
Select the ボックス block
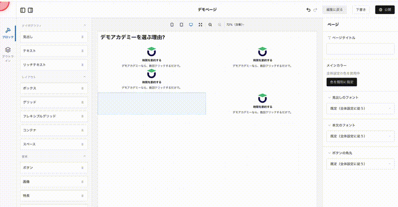coord(54,88)
